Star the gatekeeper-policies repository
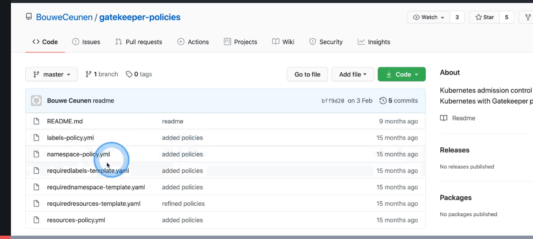 485,17
